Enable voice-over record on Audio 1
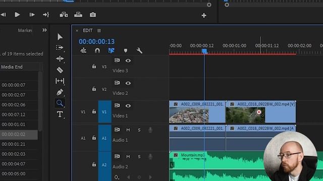Screen dimensions: 323x181 [150, 130]
